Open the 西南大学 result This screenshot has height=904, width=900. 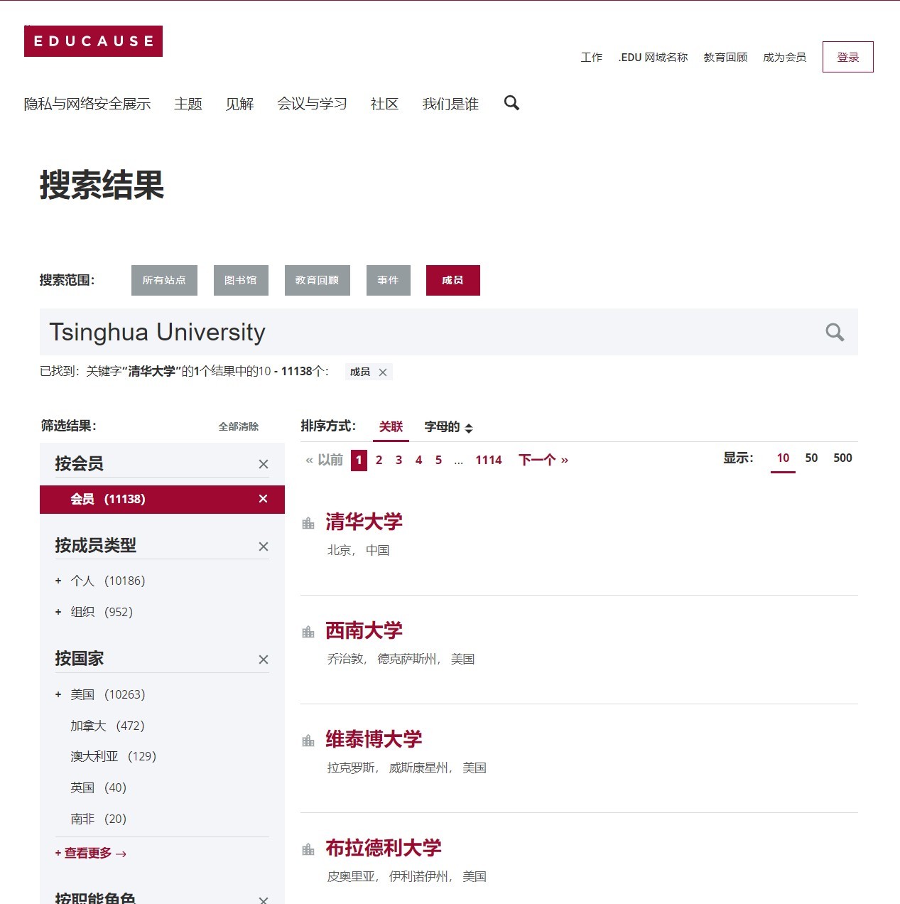(364, 630)
